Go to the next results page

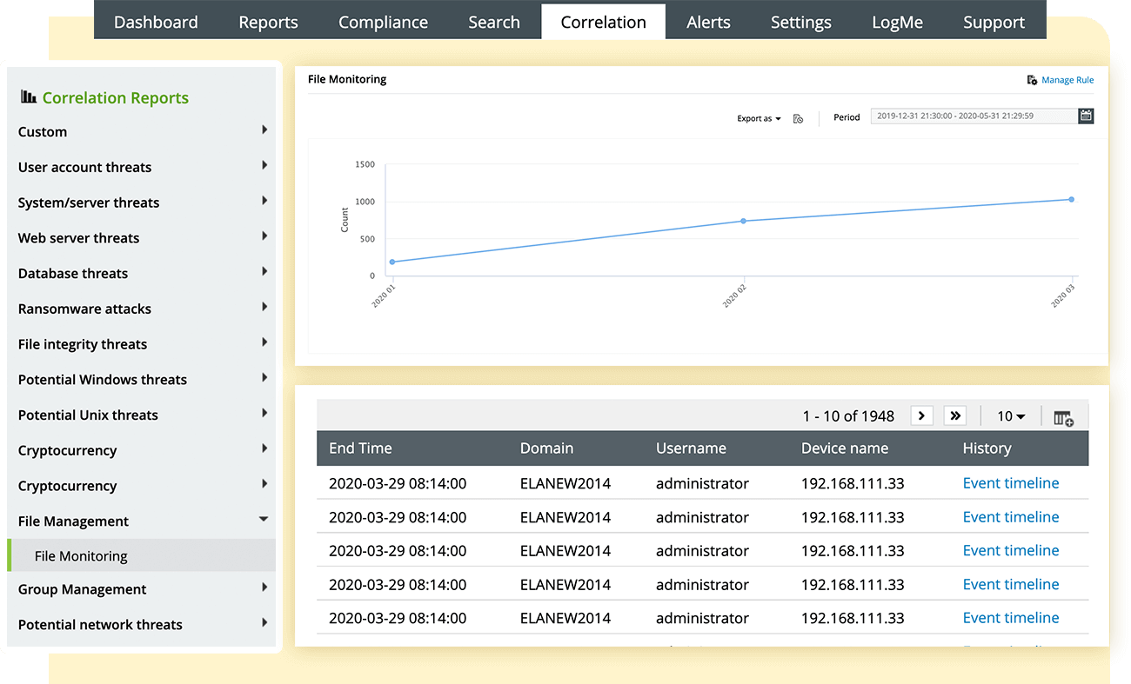(x=922, y=415)
